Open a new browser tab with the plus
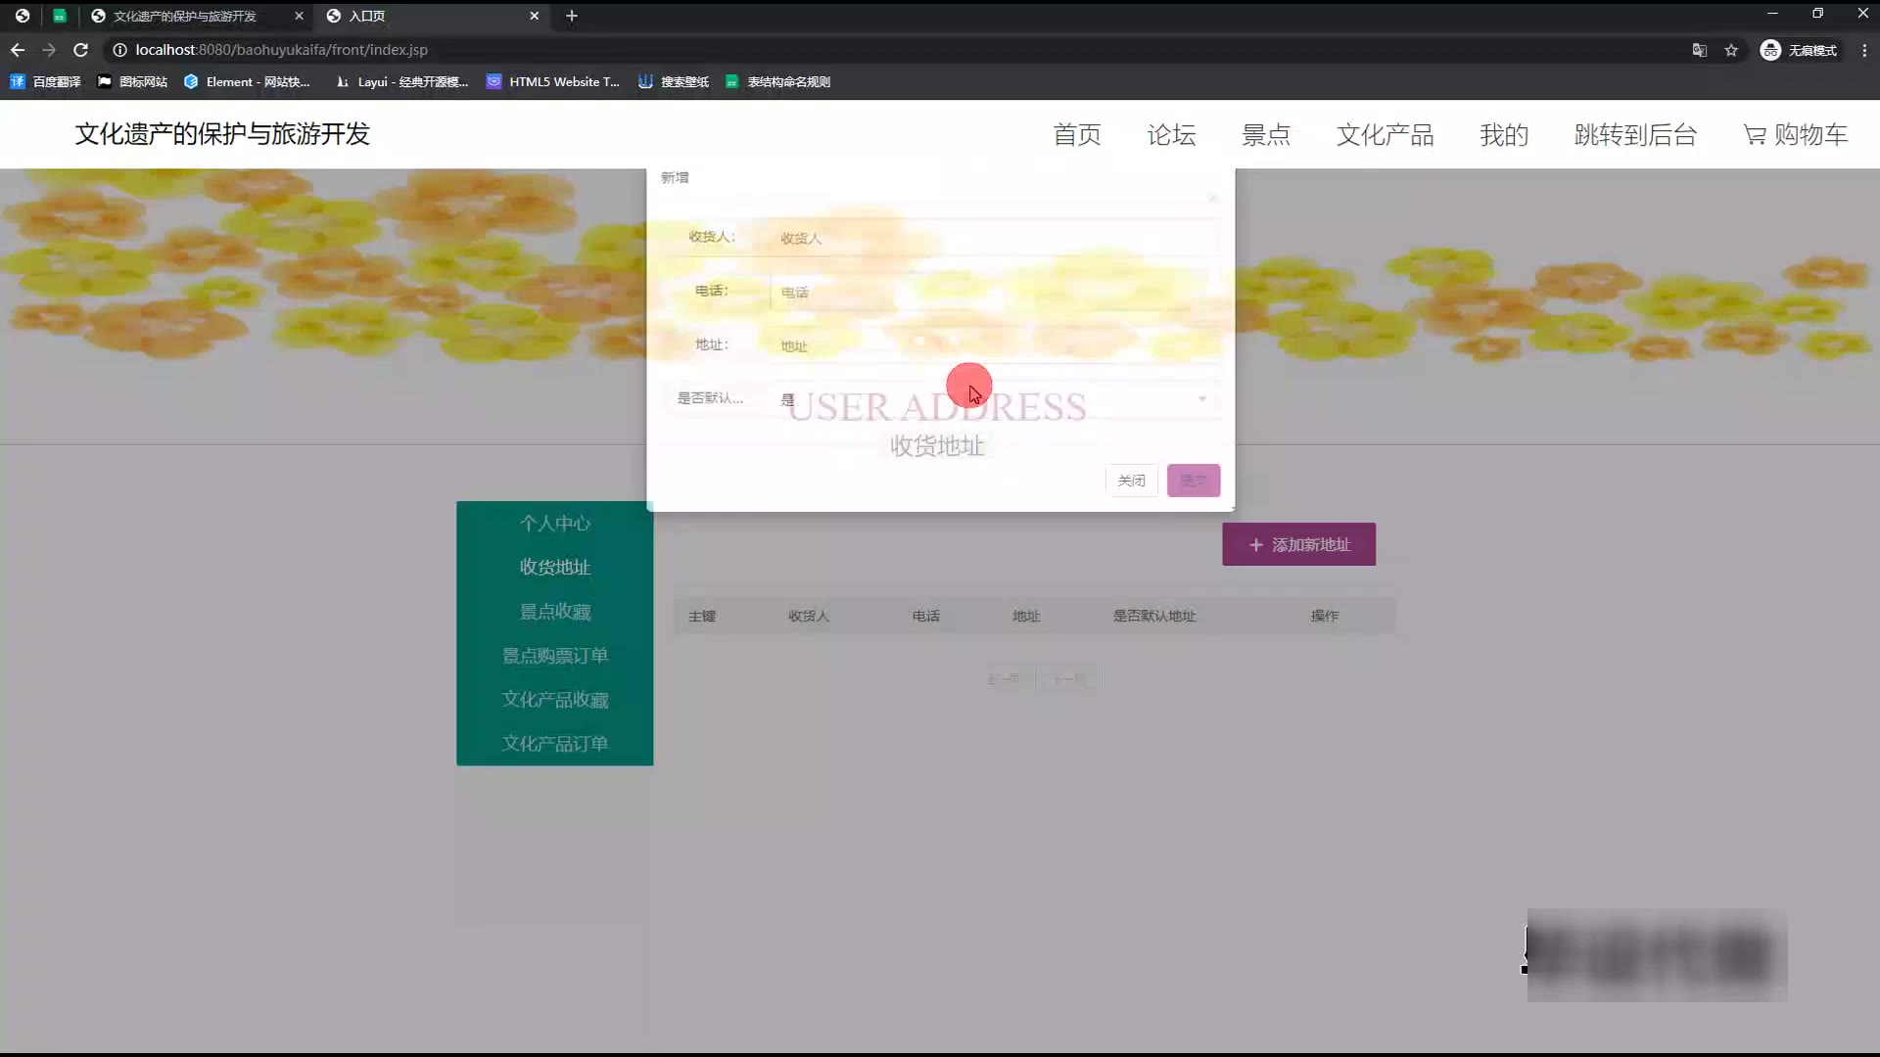 [572, 16]
